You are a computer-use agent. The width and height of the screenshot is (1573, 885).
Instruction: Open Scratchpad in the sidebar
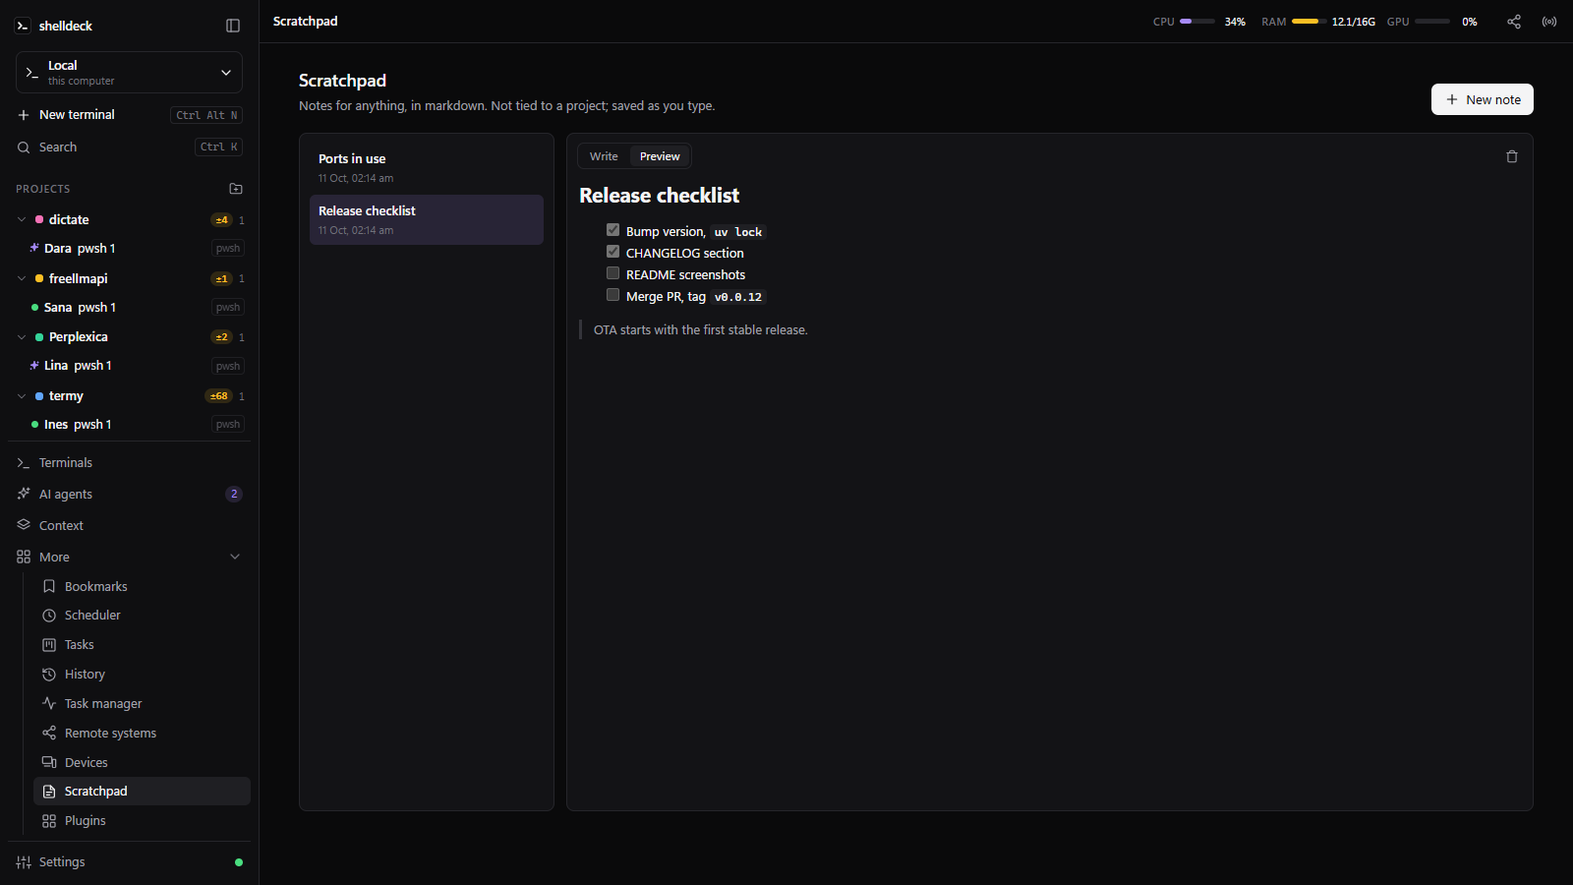click(142, 792)
